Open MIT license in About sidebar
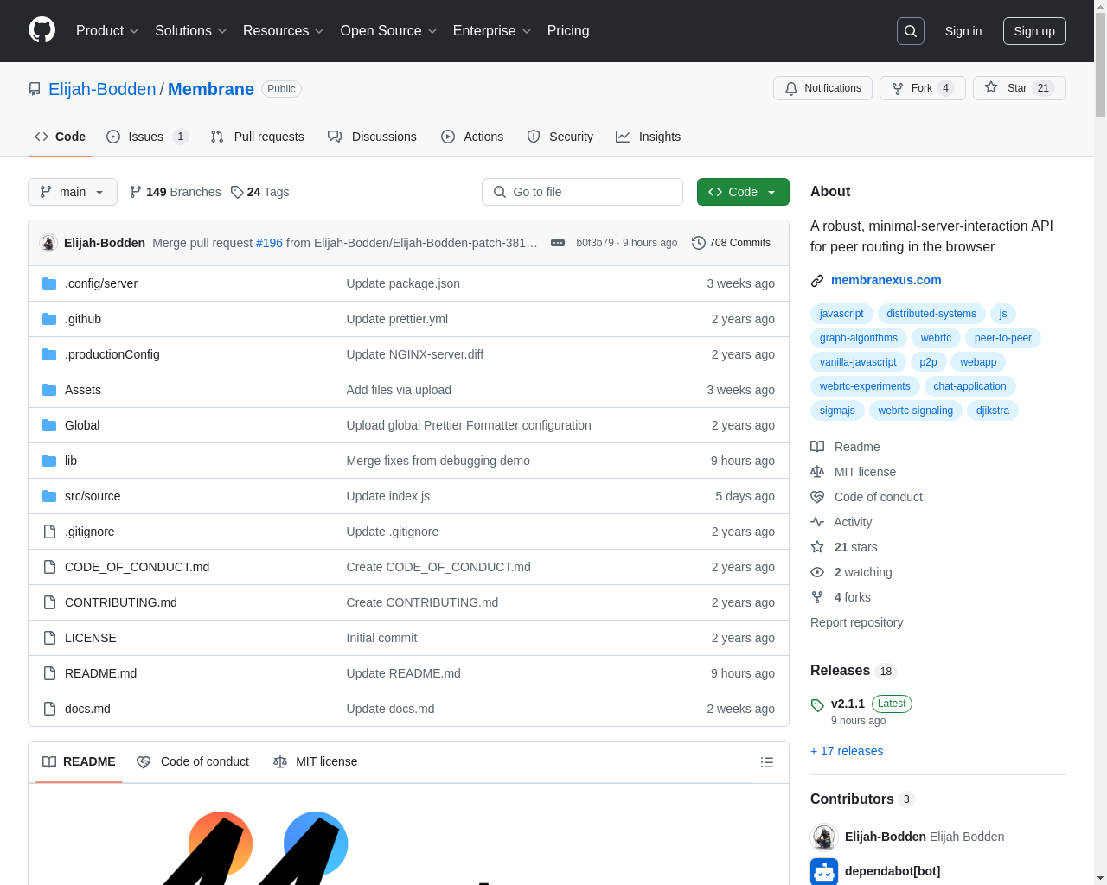This screenshot has height=885, width=1107. click(x=853, y=472)
